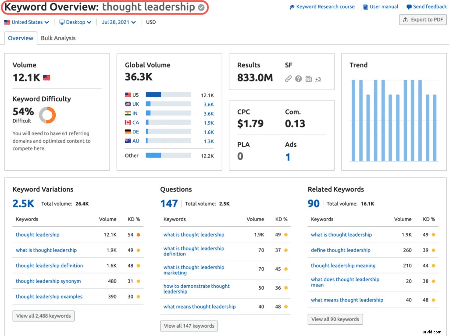Image resolution: width=449 pixels, height=336 pixels.
Task: Expand the Desktop device dropdown
Action: 75,22
